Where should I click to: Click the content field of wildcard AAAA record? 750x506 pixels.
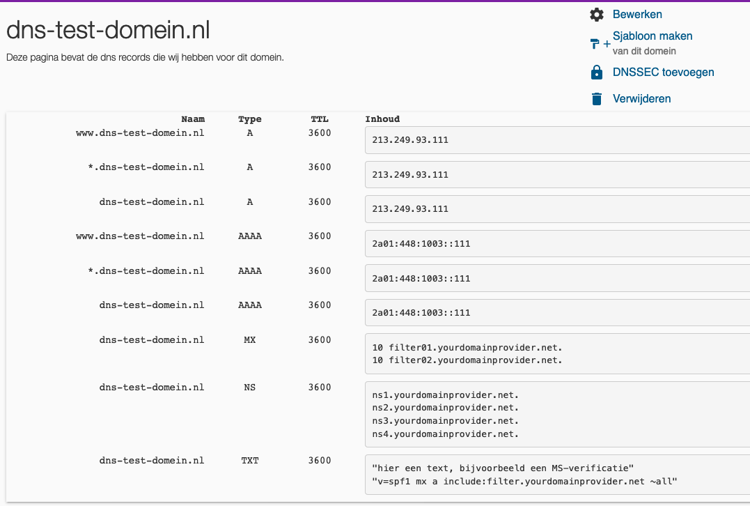557,278
